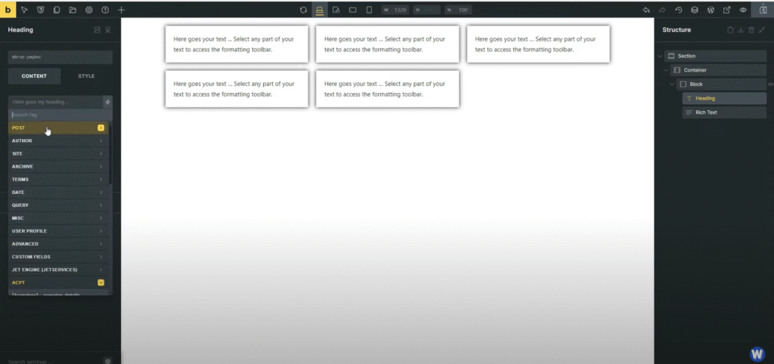The height and width of the screenshot is (364, 774).
Task: Switch to the CONTENT tab
Action: [x=34, y=76]
